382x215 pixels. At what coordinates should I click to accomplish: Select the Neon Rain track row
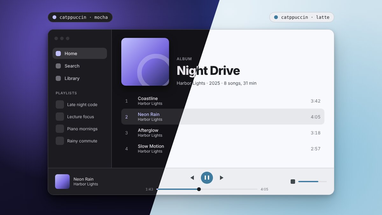(x=223, y=117)
